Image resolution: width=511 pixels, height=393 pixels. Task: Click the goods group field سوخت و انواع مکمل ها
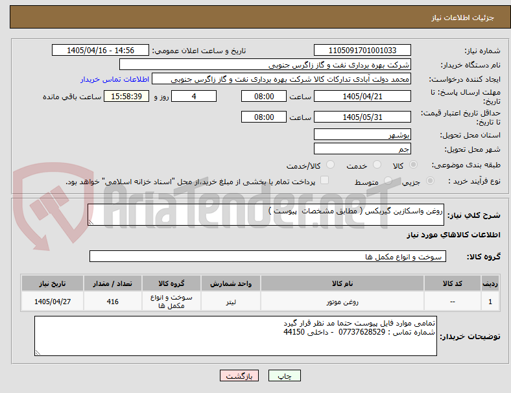pyautogui.click(x=268, y=256)
